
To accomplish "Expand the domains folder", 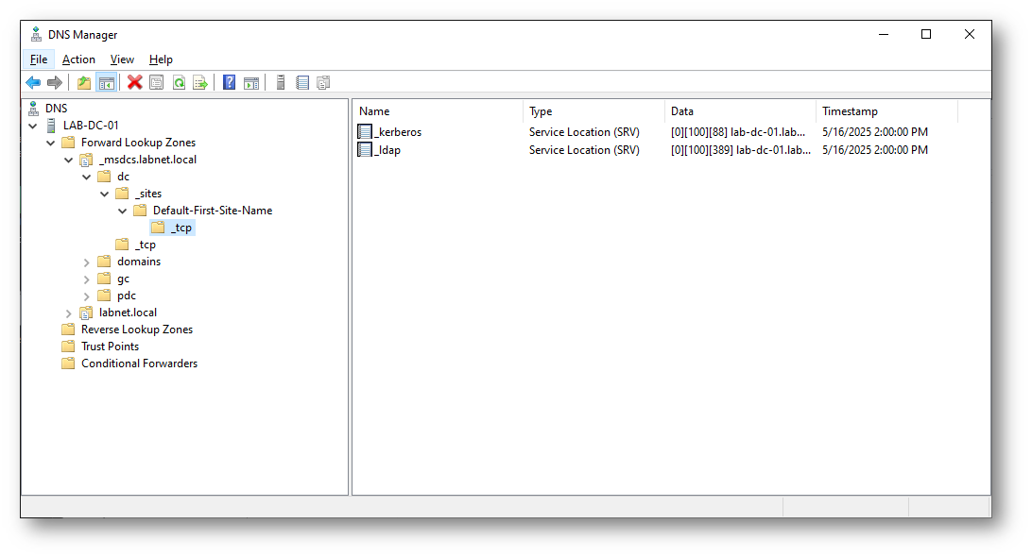I will [86, 262].
